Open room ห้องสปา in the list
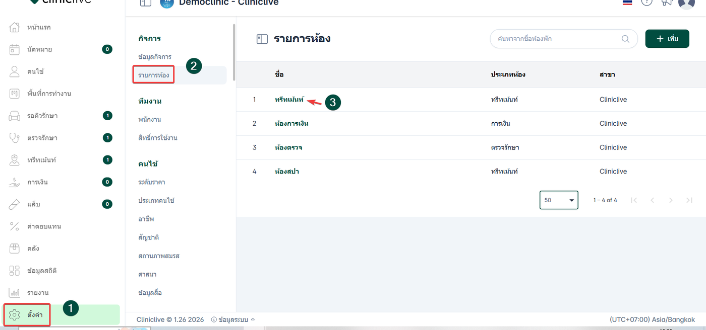 tap(287, 172)
